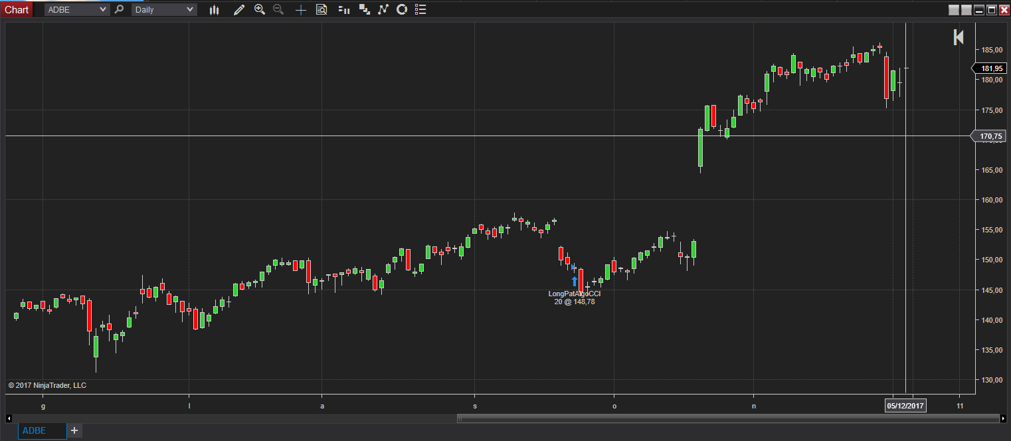Click the 175,00 price axis label
Screen dimensions: 1011x441
tap(992, 110)
